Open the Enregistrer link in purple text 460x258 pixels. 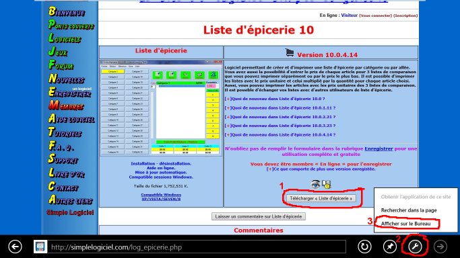point(379,148)
